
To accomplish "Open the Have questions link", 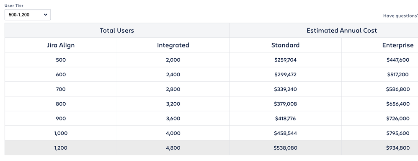I will click(x=400, y=16).
